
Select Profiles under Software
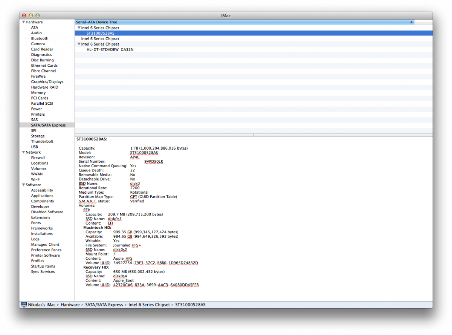coord(38,261)
